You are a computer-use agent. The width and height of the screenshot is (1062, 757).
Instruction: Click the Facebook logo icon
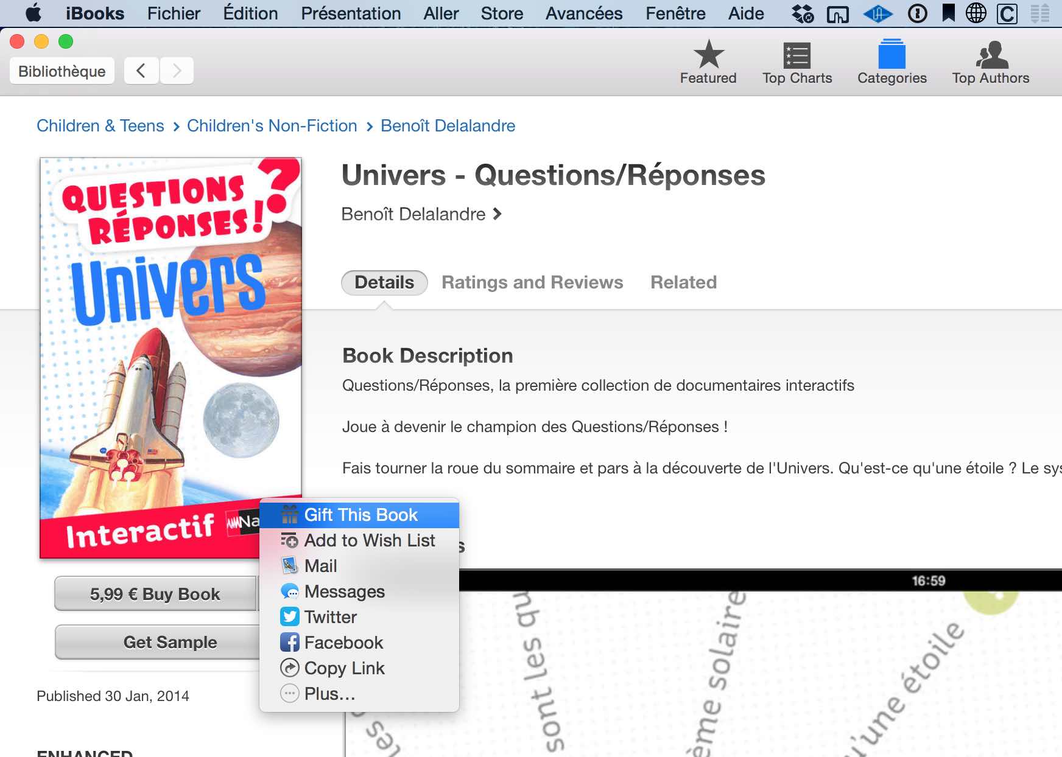point(289,642)
